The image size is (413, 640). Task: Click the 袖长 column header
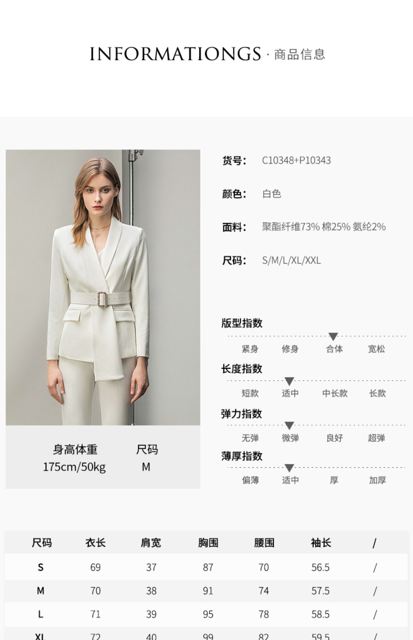coord(321,543)
